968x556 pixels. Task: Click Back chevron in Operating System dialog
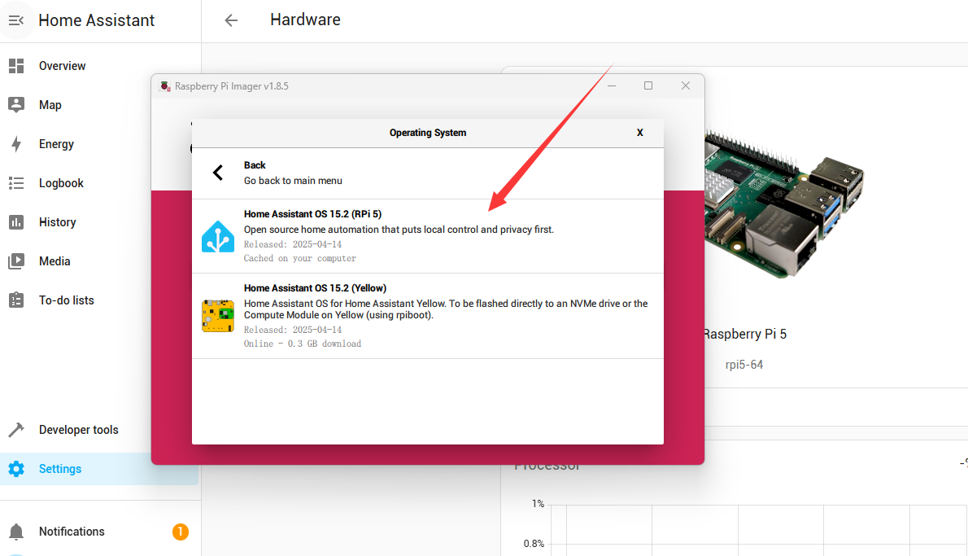tap(218, 173)
